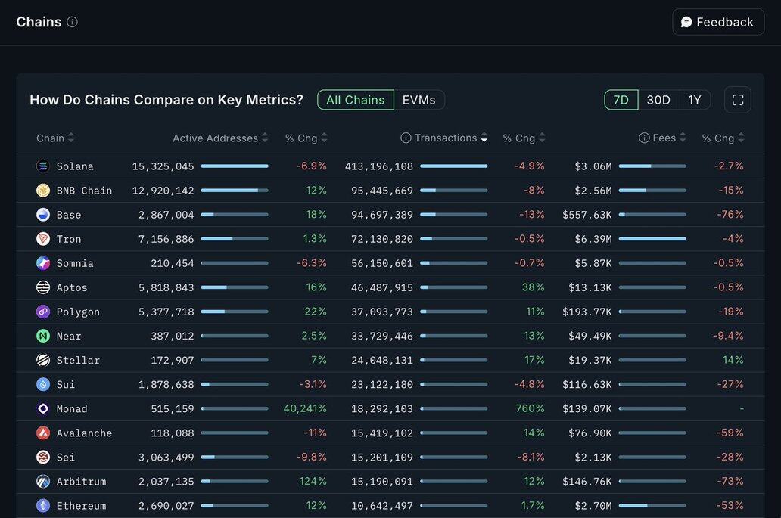Open the fullscreen expand icon
Viewport: 781px width, 518px height.
point(737,100)
